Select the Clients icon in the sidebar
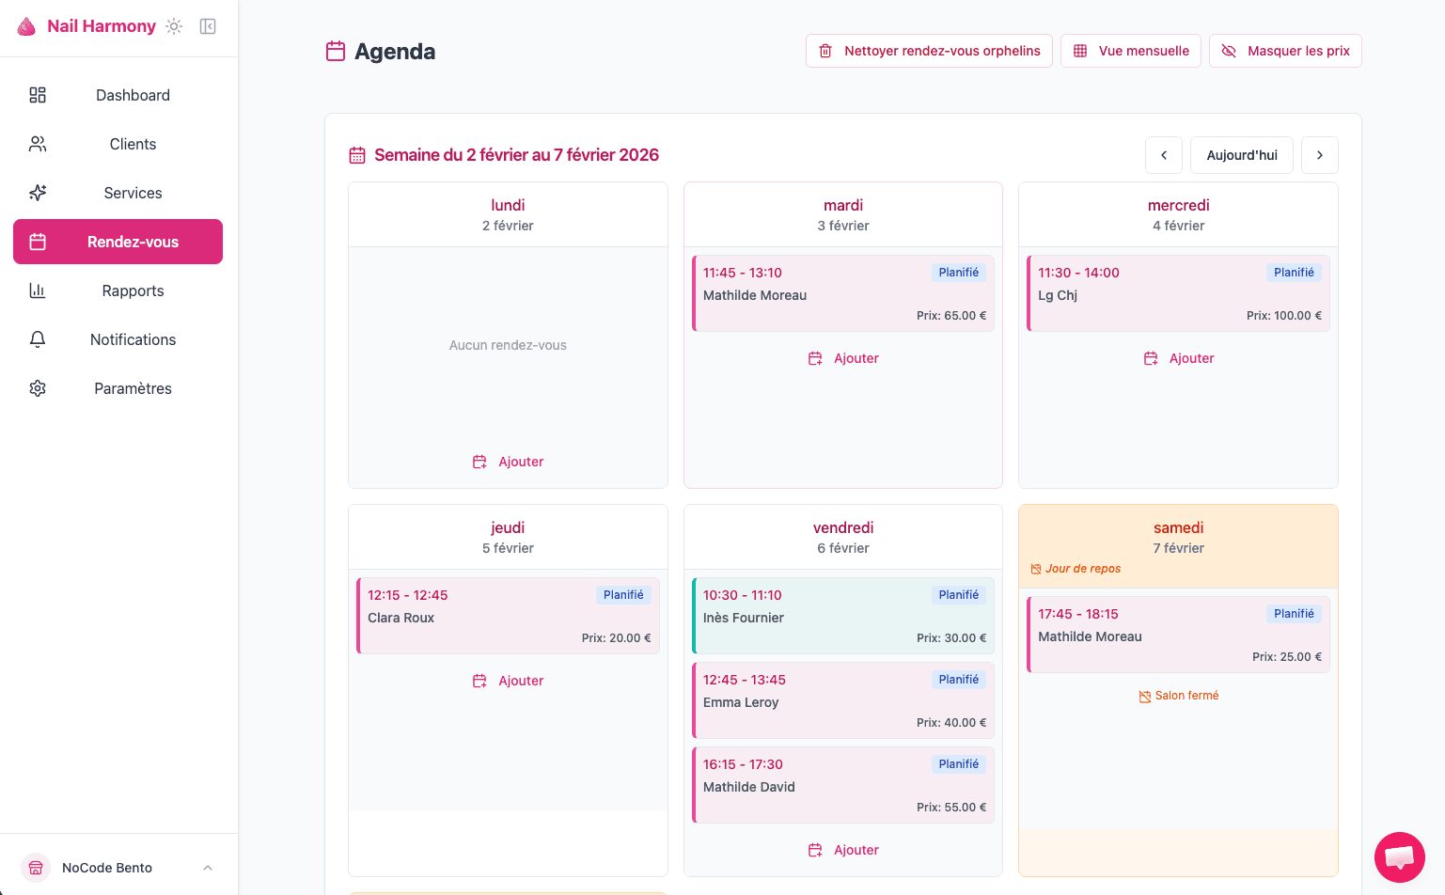 click(x=37, y=144)
